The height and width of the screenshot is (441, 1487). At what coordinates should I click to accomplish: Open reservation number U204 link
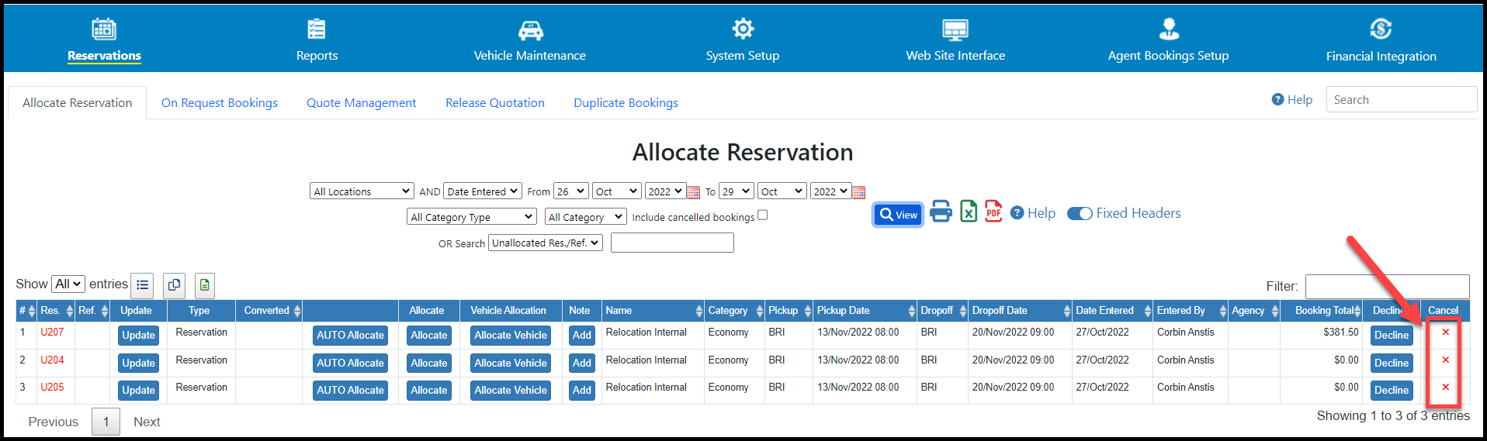(x=52, y=360)
